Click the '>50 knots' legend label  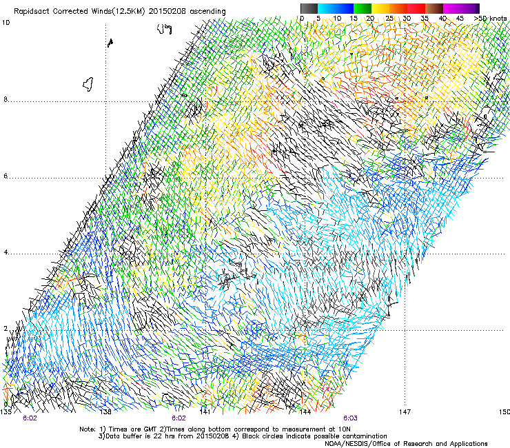[x=490, y=18]
